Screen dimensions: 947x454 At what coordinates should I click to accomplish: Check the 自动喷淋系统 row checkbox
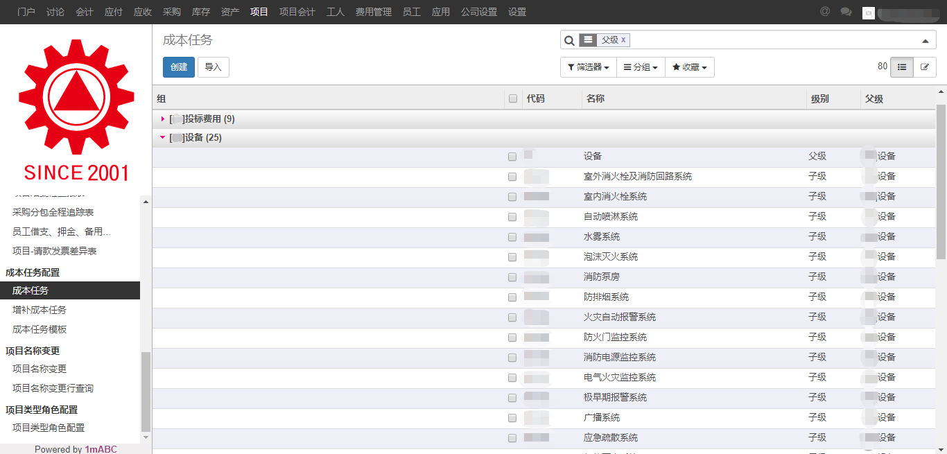(512, 217)
